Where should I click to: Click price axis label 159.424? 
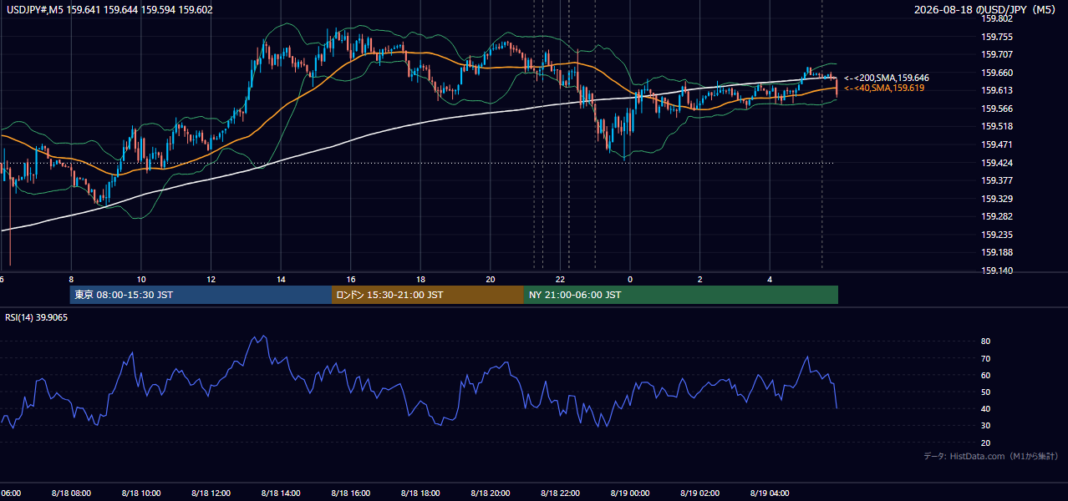pos(996,163)
